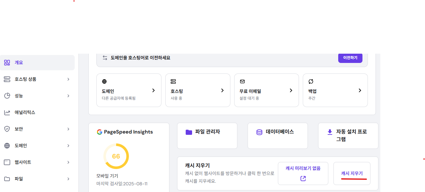
Task: Open 보안 in the sidebar
Action: (37, 129)
